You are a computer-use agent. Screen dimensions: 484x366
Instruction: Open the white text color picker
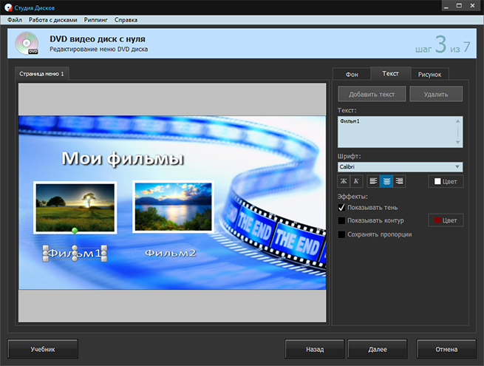[x=446, y=181]
